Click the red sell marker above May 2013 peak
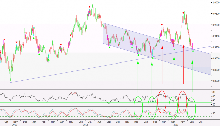Viewport: 220px width, 126px height. (x=183, y=13)
